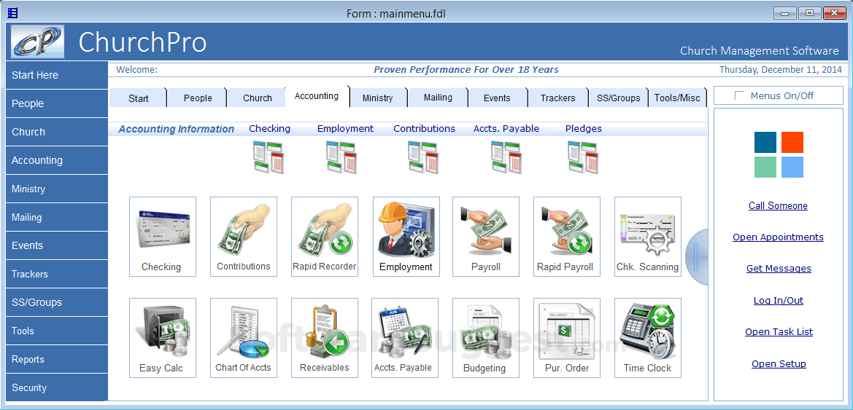This screenshot has height=410, width=853.
Task: Click the light blue color square
Action: pyautogui.click(x=792, y=167)
